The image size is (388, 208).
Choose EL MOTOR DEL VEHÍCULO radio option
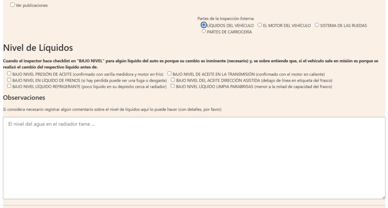pyautogui.click(x=260, y=25)
